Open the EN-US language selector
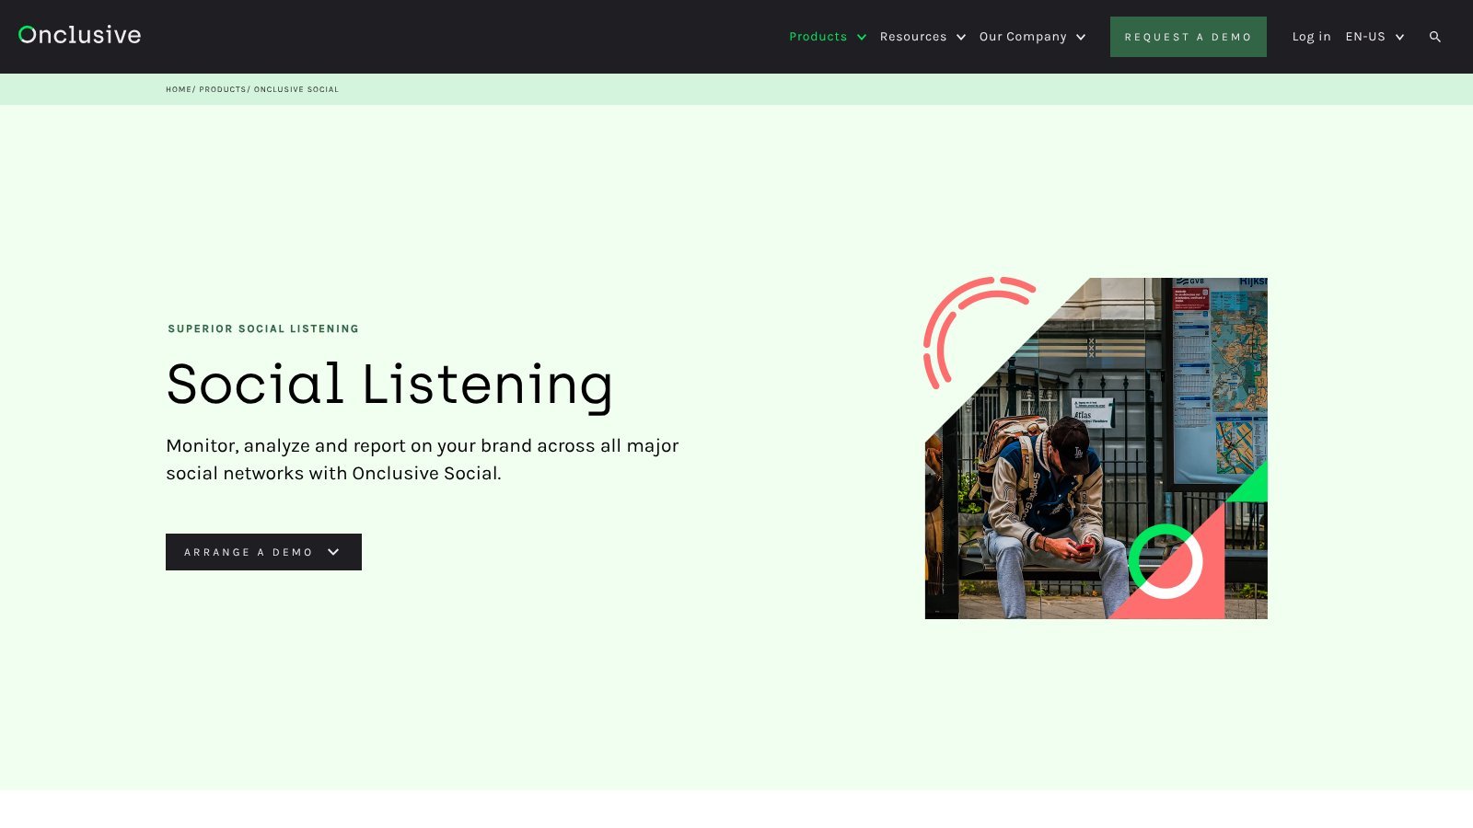 click(1365, 37)
